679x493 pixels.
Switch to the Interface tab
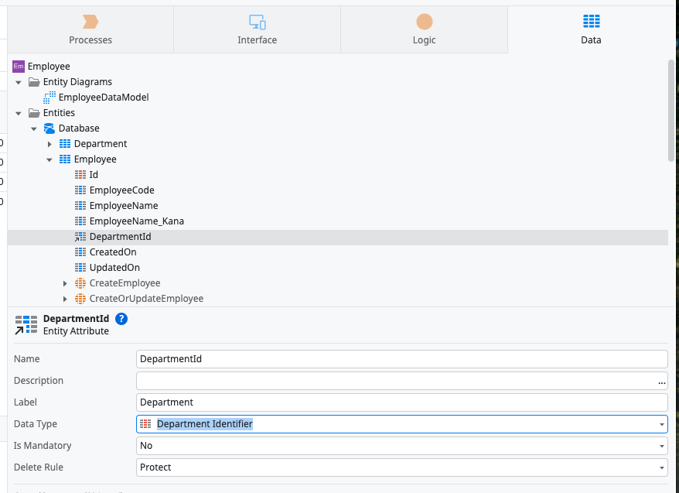[x=258, y=29]
